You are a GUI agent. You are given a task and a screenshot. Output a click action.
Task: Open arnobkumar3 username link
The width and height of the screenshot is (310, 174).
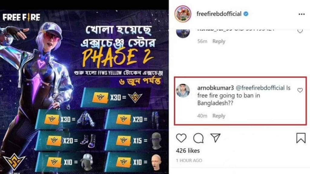coord(216,88)
